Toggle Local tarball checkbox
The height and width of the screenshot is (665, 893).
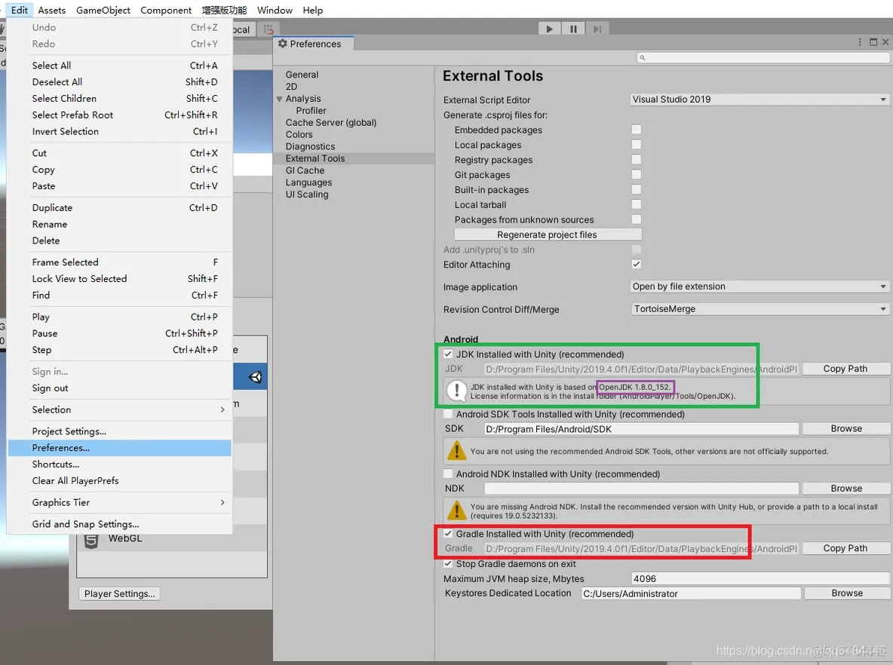coord(636,204)
